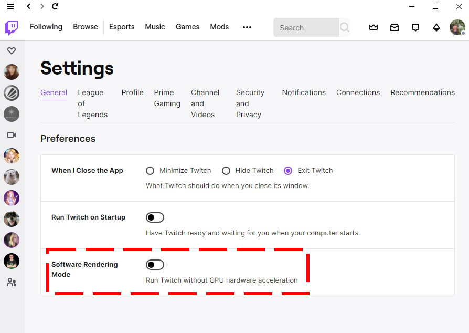Click the Settings page heading

(x=77, y=68)
